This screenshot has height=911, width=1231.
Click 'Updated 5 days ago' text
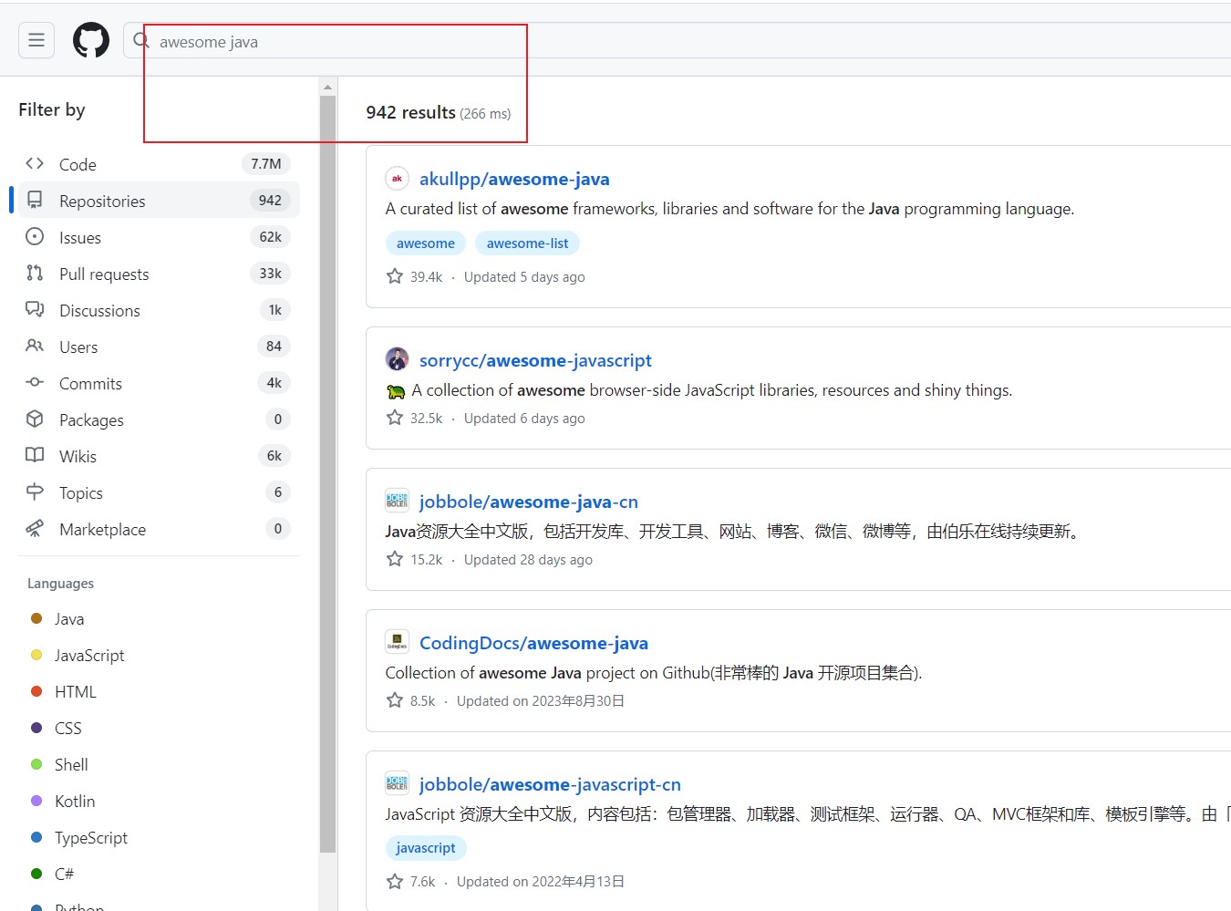click(524, 277)
